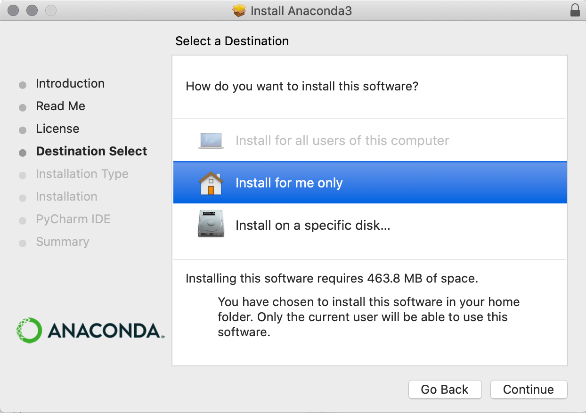Click the laptop computer icon

tap(211, 140)
